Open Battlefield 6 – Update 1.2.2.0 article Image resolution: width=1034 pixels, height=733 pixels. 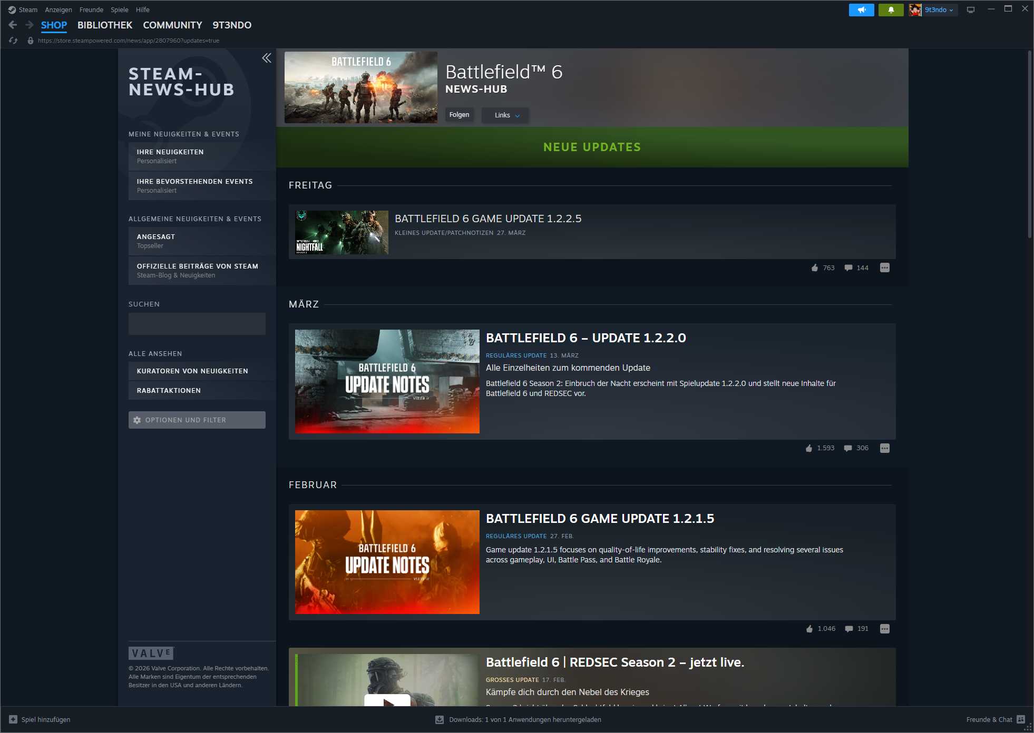pos(586,338)
